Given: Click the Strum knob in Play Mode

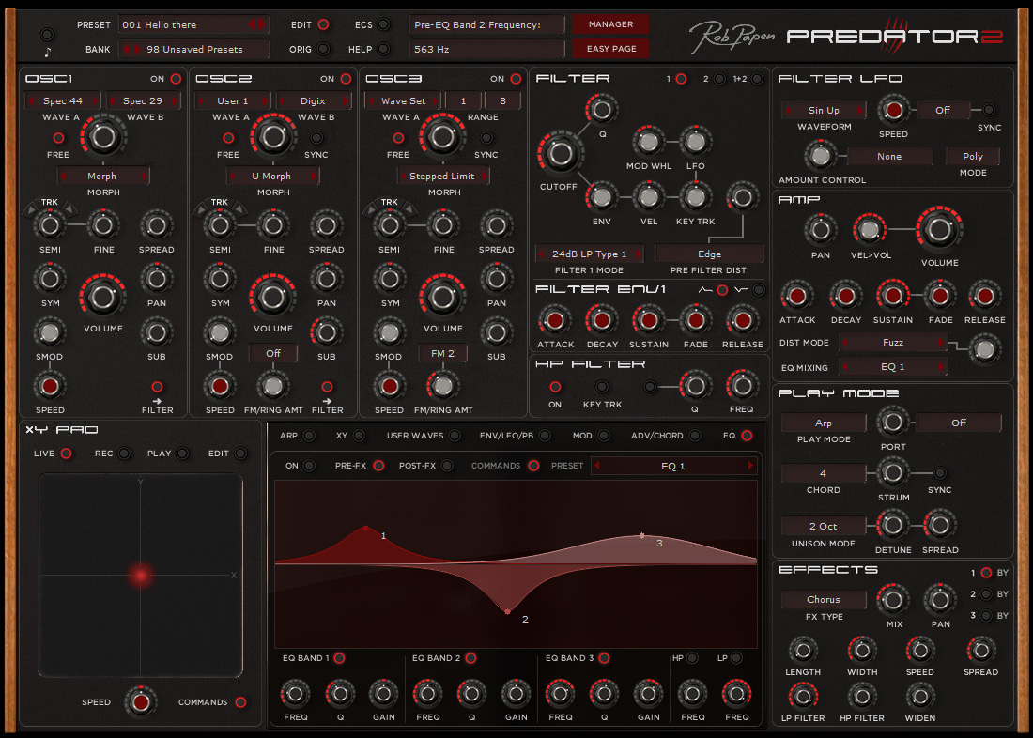Looking at the screenshot, I should [892, 473].
